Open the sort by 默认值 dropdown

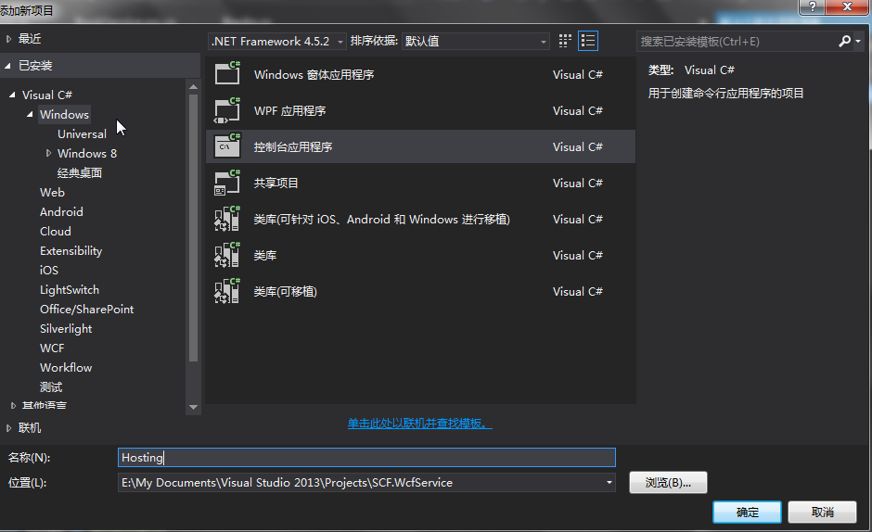[x=476, y=41]
